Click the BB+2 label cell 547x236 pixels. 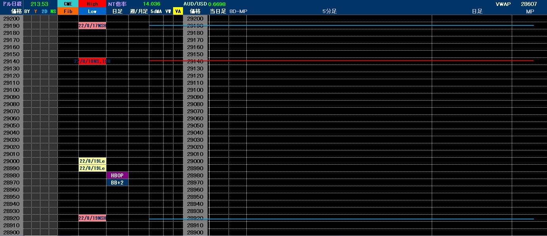point(117,182)
